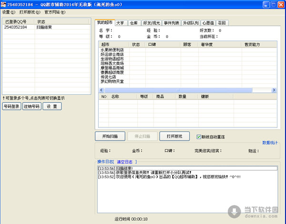286x224 pixels.
Task: Switch to the 仓库 tab
Action: 134,23
